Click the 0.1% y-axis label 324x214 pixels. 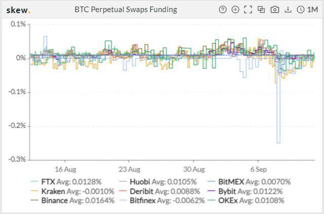[x=18, y=24]
